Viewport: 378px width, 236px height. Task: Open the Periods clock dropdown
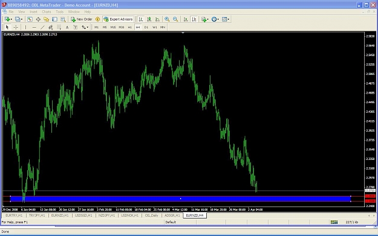(x=215, y=19)
